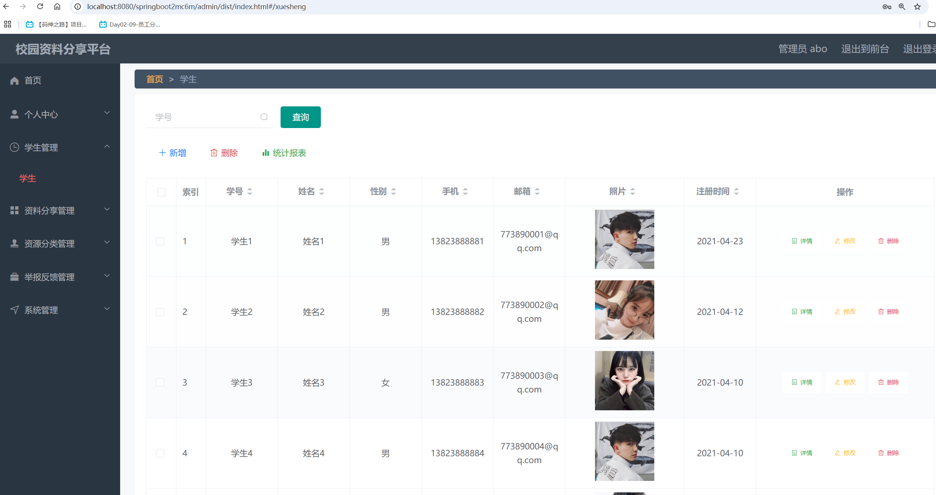The height and width of the screenshot is (495, 936).
Task: Check the checkbox for row 学生4
Action: pos(160,453)
